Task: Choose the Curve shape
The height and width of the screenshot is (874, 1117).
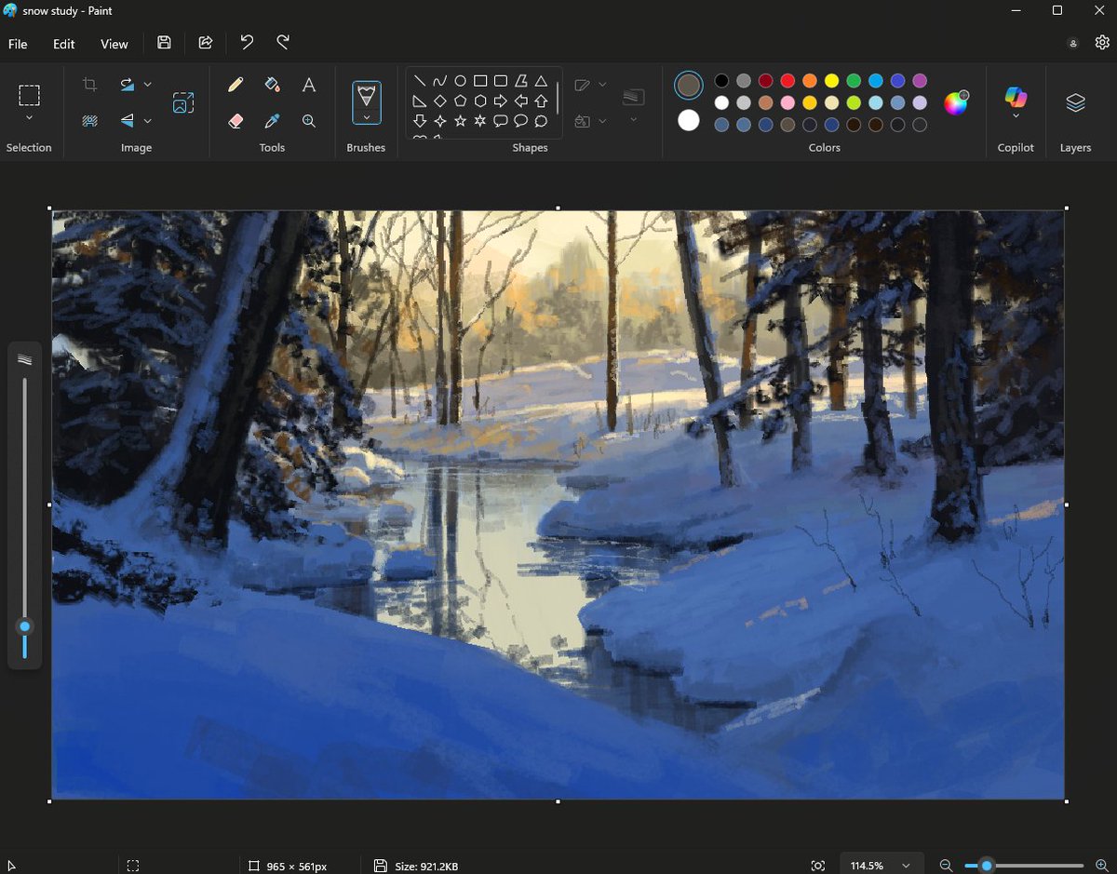Action: [440, 81]
